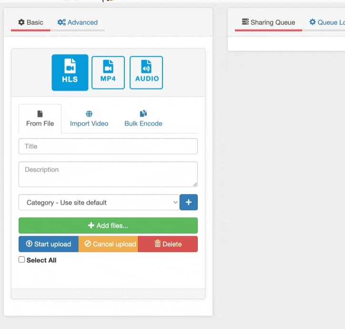This screenshot has height=329, width=345.
Task: Check the Select All checkbox
Action: [21, 260]
